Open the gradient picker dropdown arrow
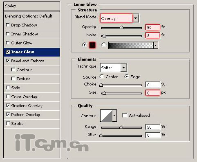The height and width of the screenshot is (162, 197). (156, 45)
